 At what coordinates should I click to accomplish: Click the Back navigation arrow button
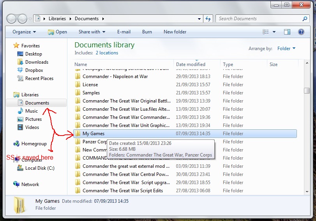11,19
